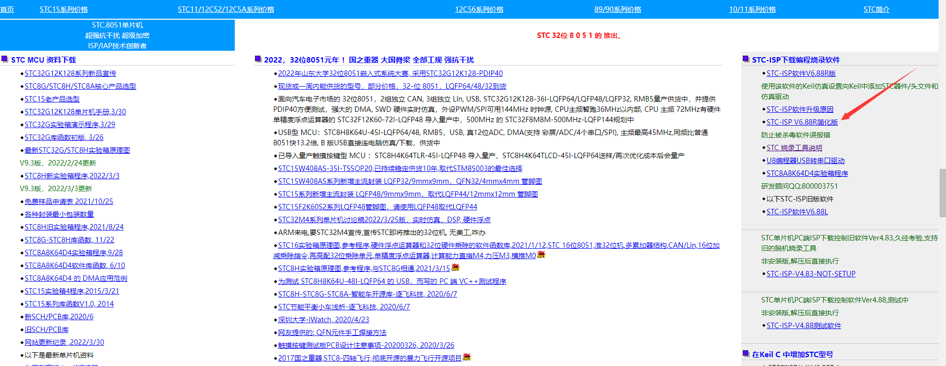Open 现货或一周内能供货的型号 link

392,86
